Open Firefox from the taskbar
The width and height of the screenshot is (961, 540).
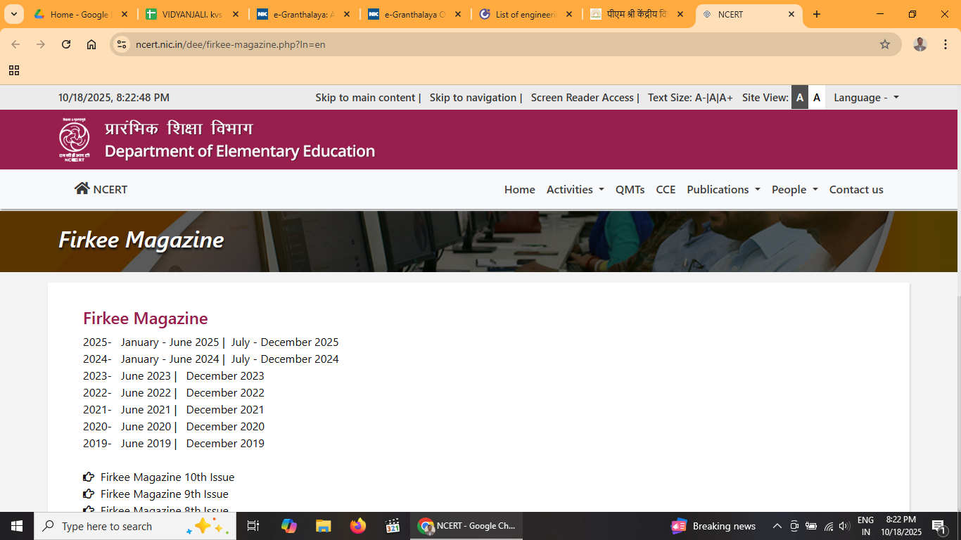358,526
